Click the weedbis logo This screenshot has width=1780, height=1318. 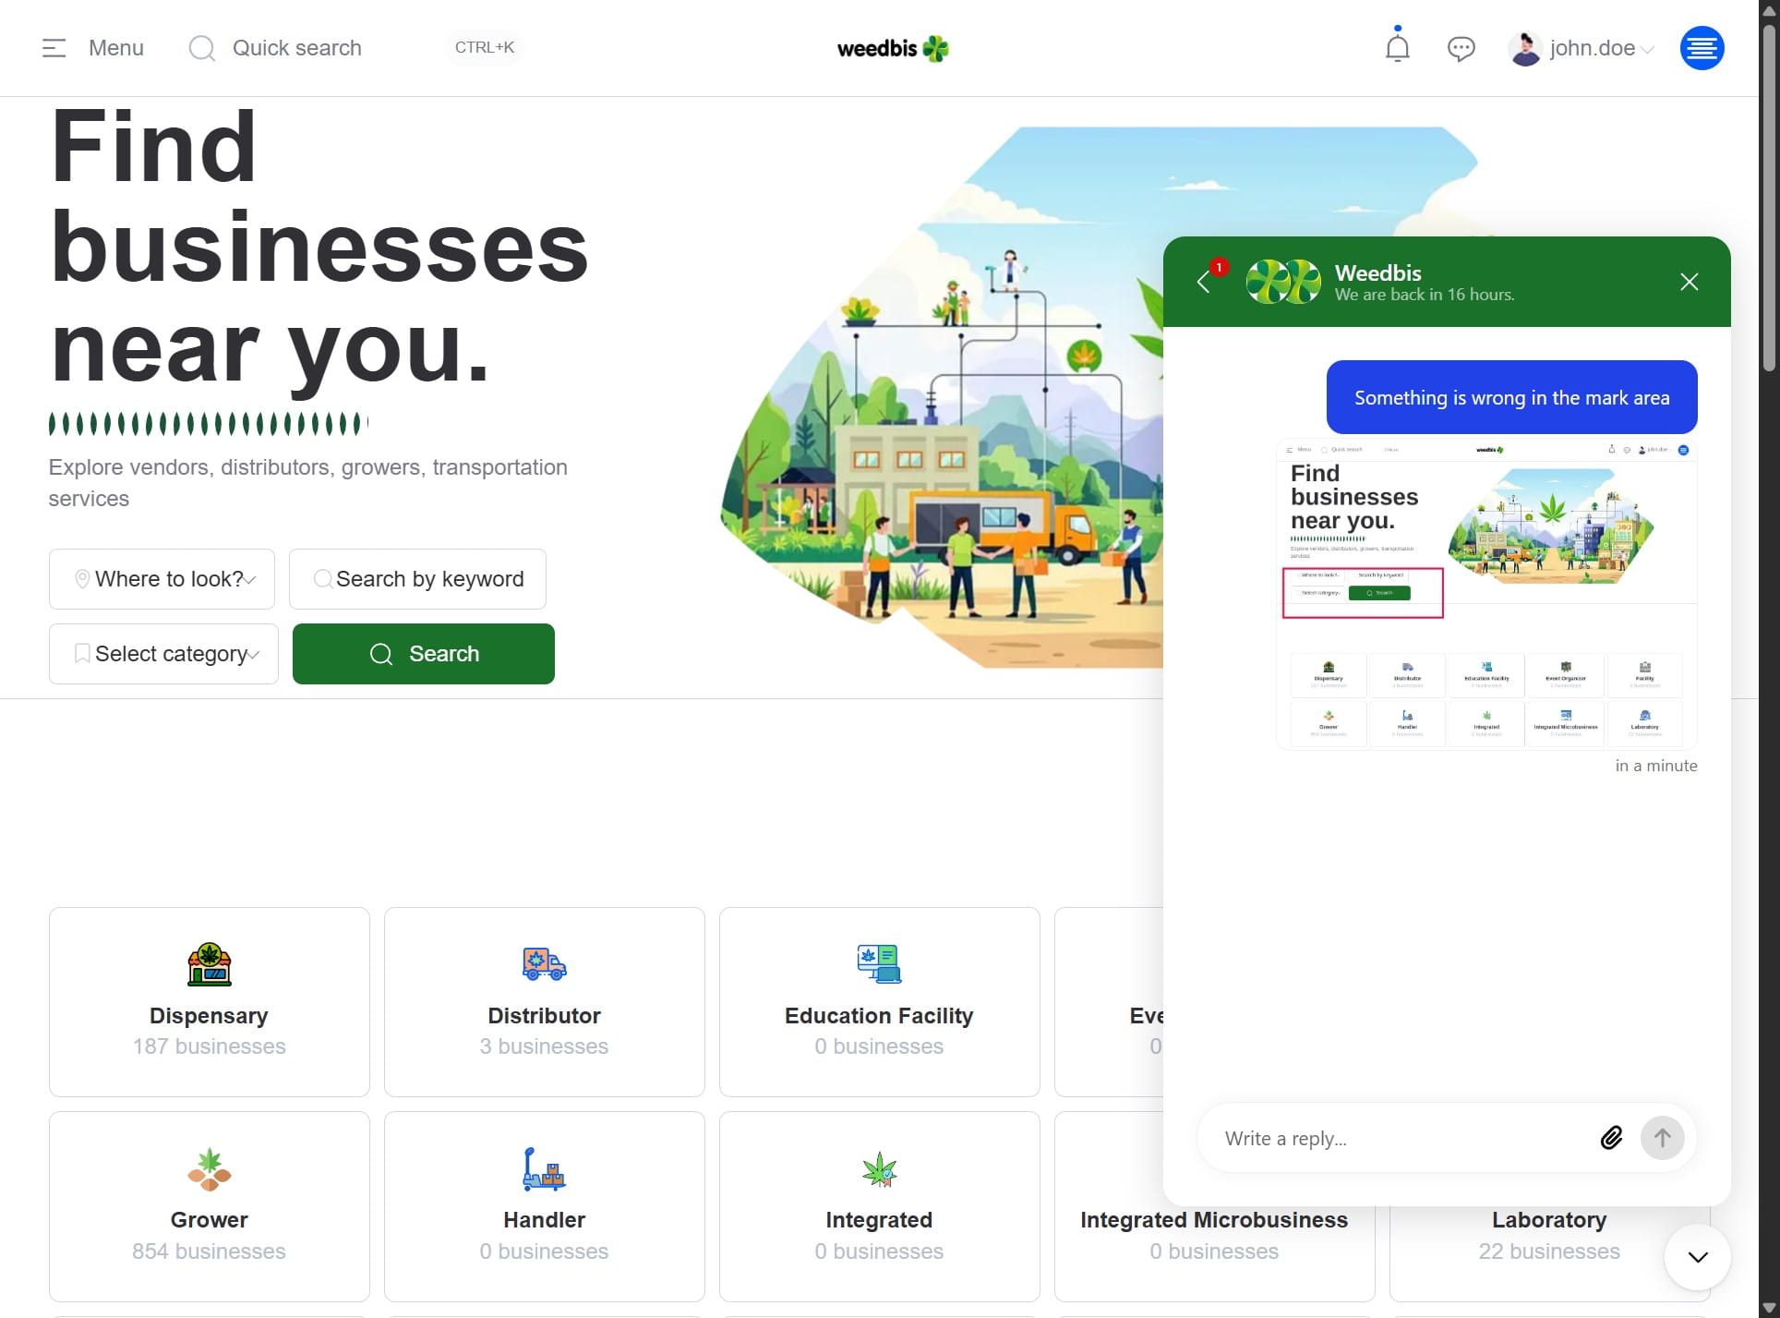pyautogui.click(x=893, y=48)
